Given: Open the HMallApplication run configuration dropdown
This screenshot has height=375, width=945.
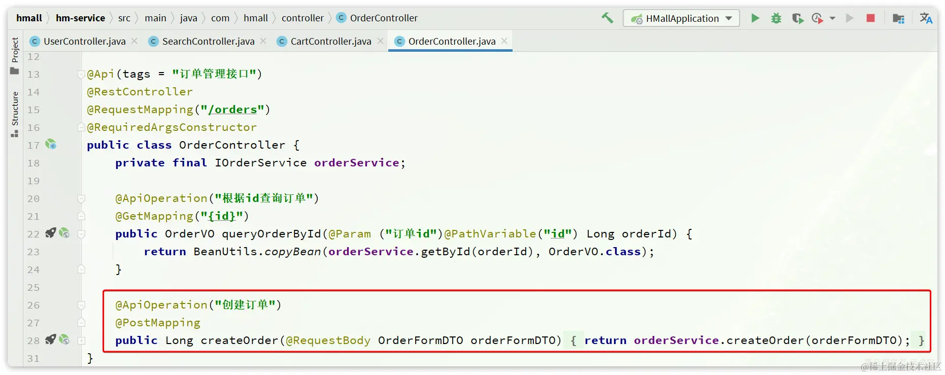Looking at the screenshot, I should 681,18.
